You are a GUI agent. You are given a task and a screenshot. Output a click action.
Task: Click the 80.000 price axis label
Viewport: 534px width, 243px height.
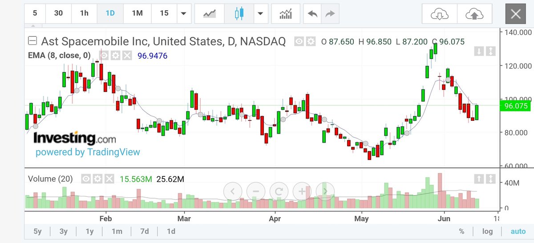[x=516, y=132]
